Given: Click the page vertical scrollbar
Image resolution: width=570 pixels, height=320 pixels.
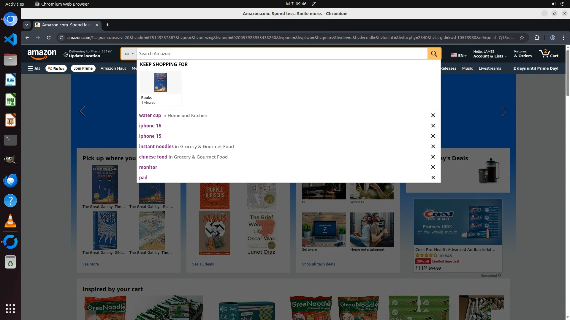Looking at the screenshot, I should pos(568,73).
